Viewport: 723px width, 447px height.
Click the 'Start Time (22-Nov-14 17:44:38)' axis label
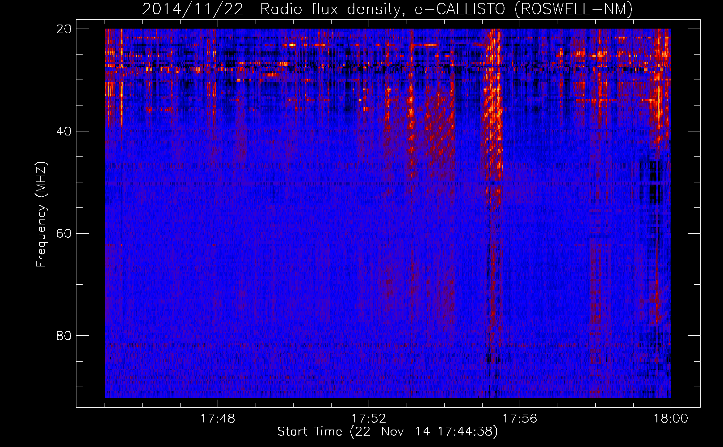(x=387, y=432)
